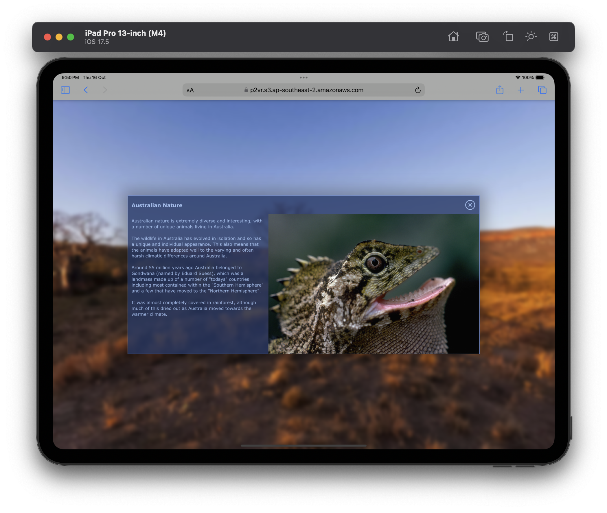Go forward with Safari's forward arrow
Image resolution: width=607 pixels, height=513 pixels.
point(105,90)
